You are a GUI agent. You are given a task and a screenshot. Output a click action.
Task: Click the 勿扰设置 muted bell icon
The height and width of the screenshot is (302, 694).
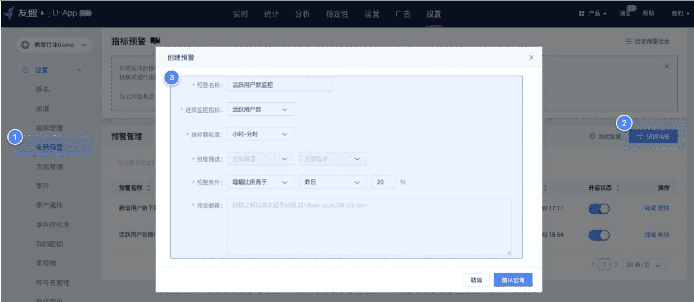coord(592,136)
